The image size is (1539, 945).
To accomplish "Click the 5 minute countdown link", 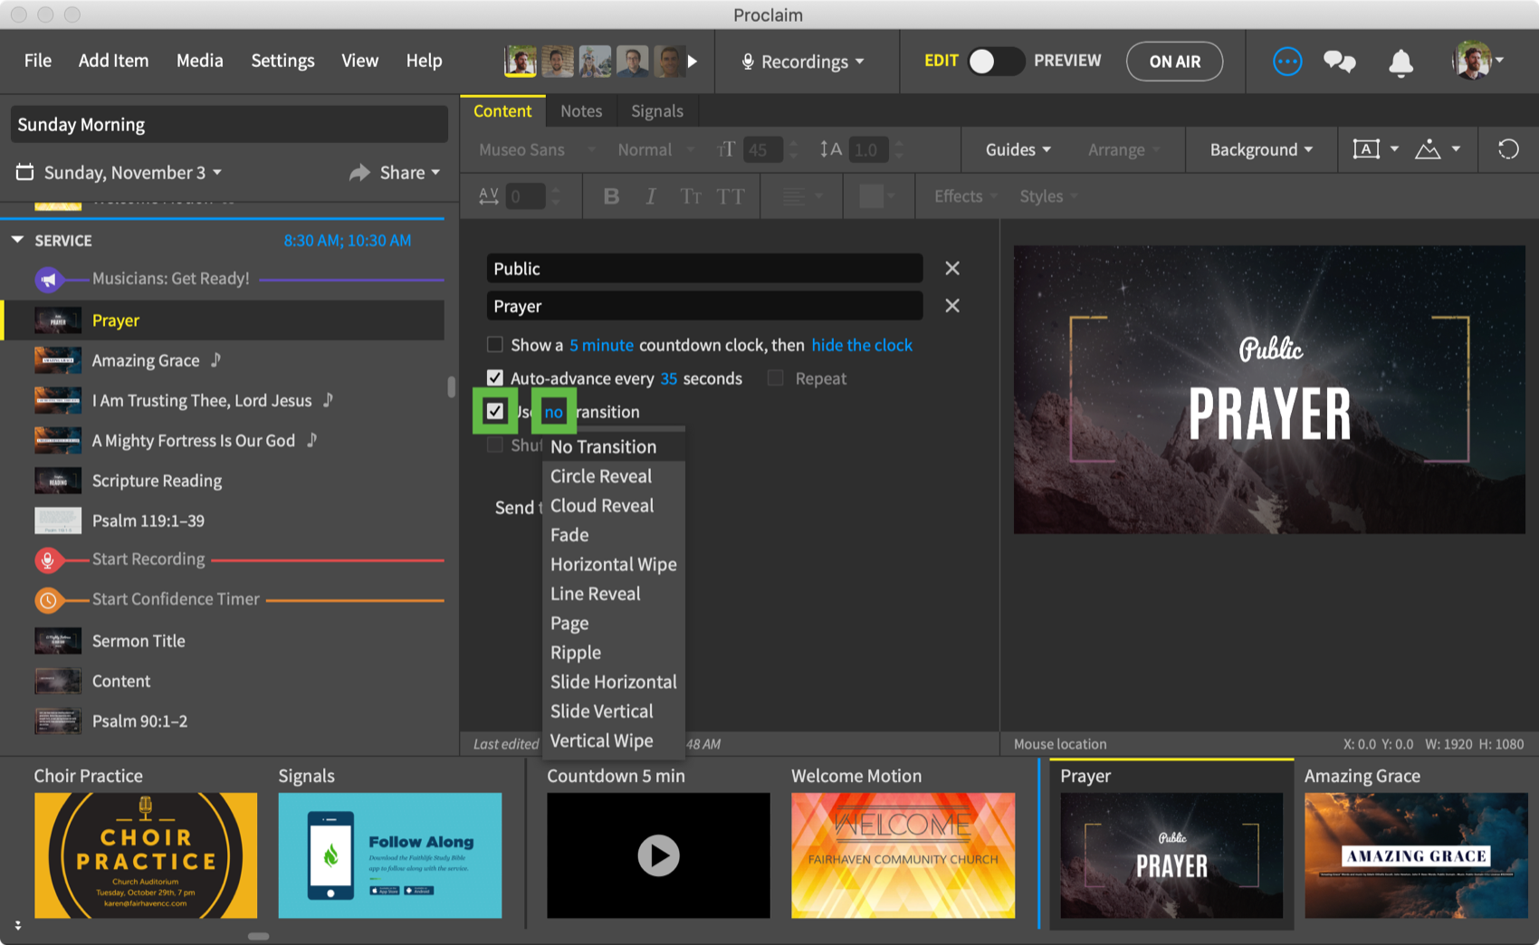I will (x=601, y=345).
